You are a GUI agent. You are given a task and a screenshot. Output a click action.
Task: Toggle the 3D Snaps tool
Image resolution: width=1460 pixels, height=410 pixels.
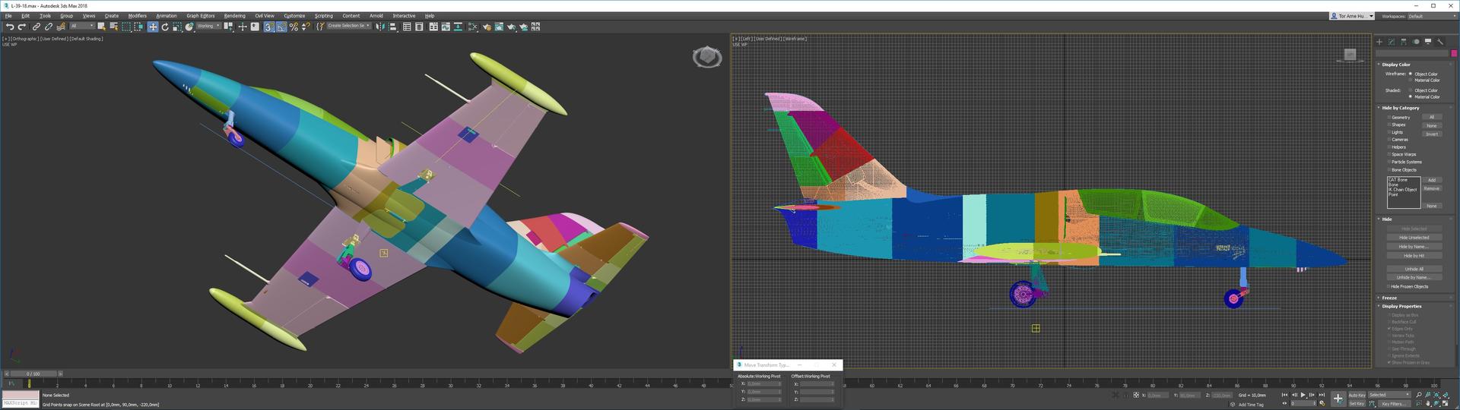[269, 27]
